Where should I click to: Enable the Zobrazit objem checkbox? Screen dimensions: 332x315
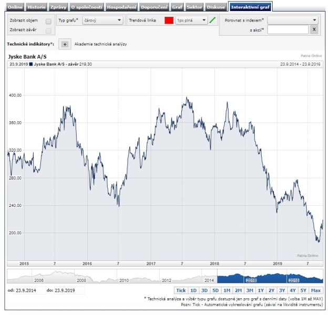click(x=48, y=21)
